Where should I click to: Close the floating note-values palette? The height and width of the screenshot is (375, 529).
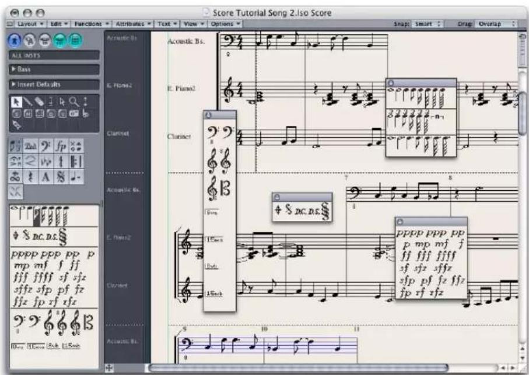point(391,83)
